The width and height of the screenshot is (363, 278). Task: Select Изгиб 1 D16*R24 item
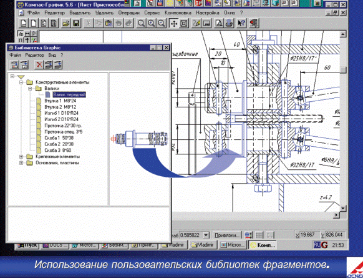click(x=61, y=113)
